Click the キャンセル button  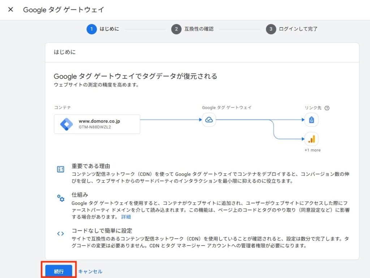[x=90, y=272]
